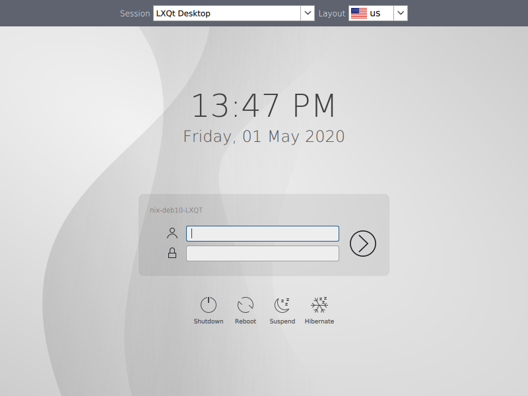This screenshot has width=528, height=396.
Task: Click the Suspend moon icon
Action: point(282,305)
